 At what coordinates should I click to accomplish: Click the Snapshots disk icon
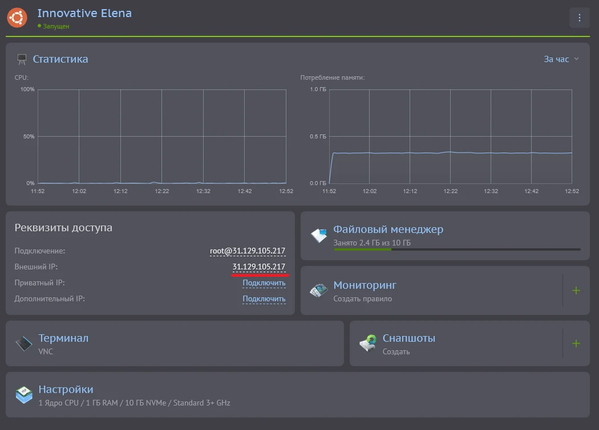click(x=368, y=343)
